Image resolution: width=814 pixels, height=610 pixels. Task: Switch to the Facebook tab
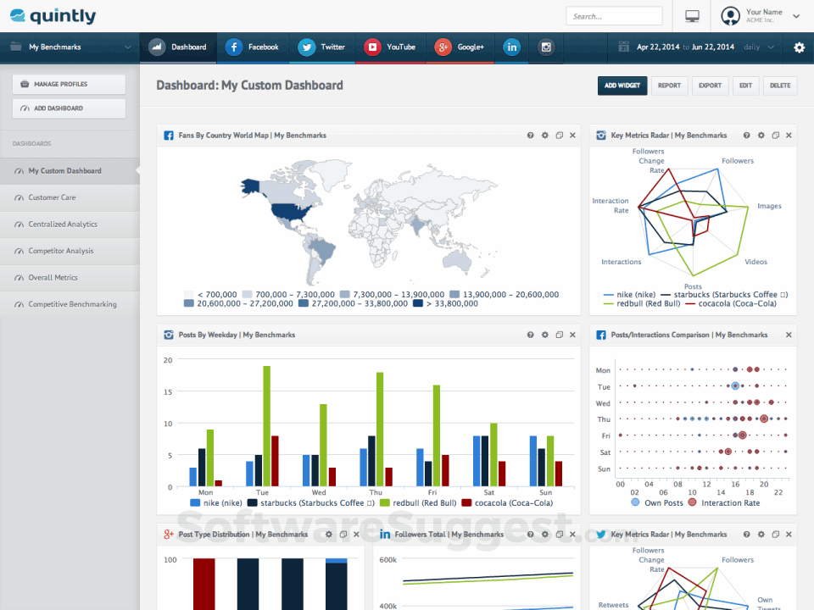point(254,48)
